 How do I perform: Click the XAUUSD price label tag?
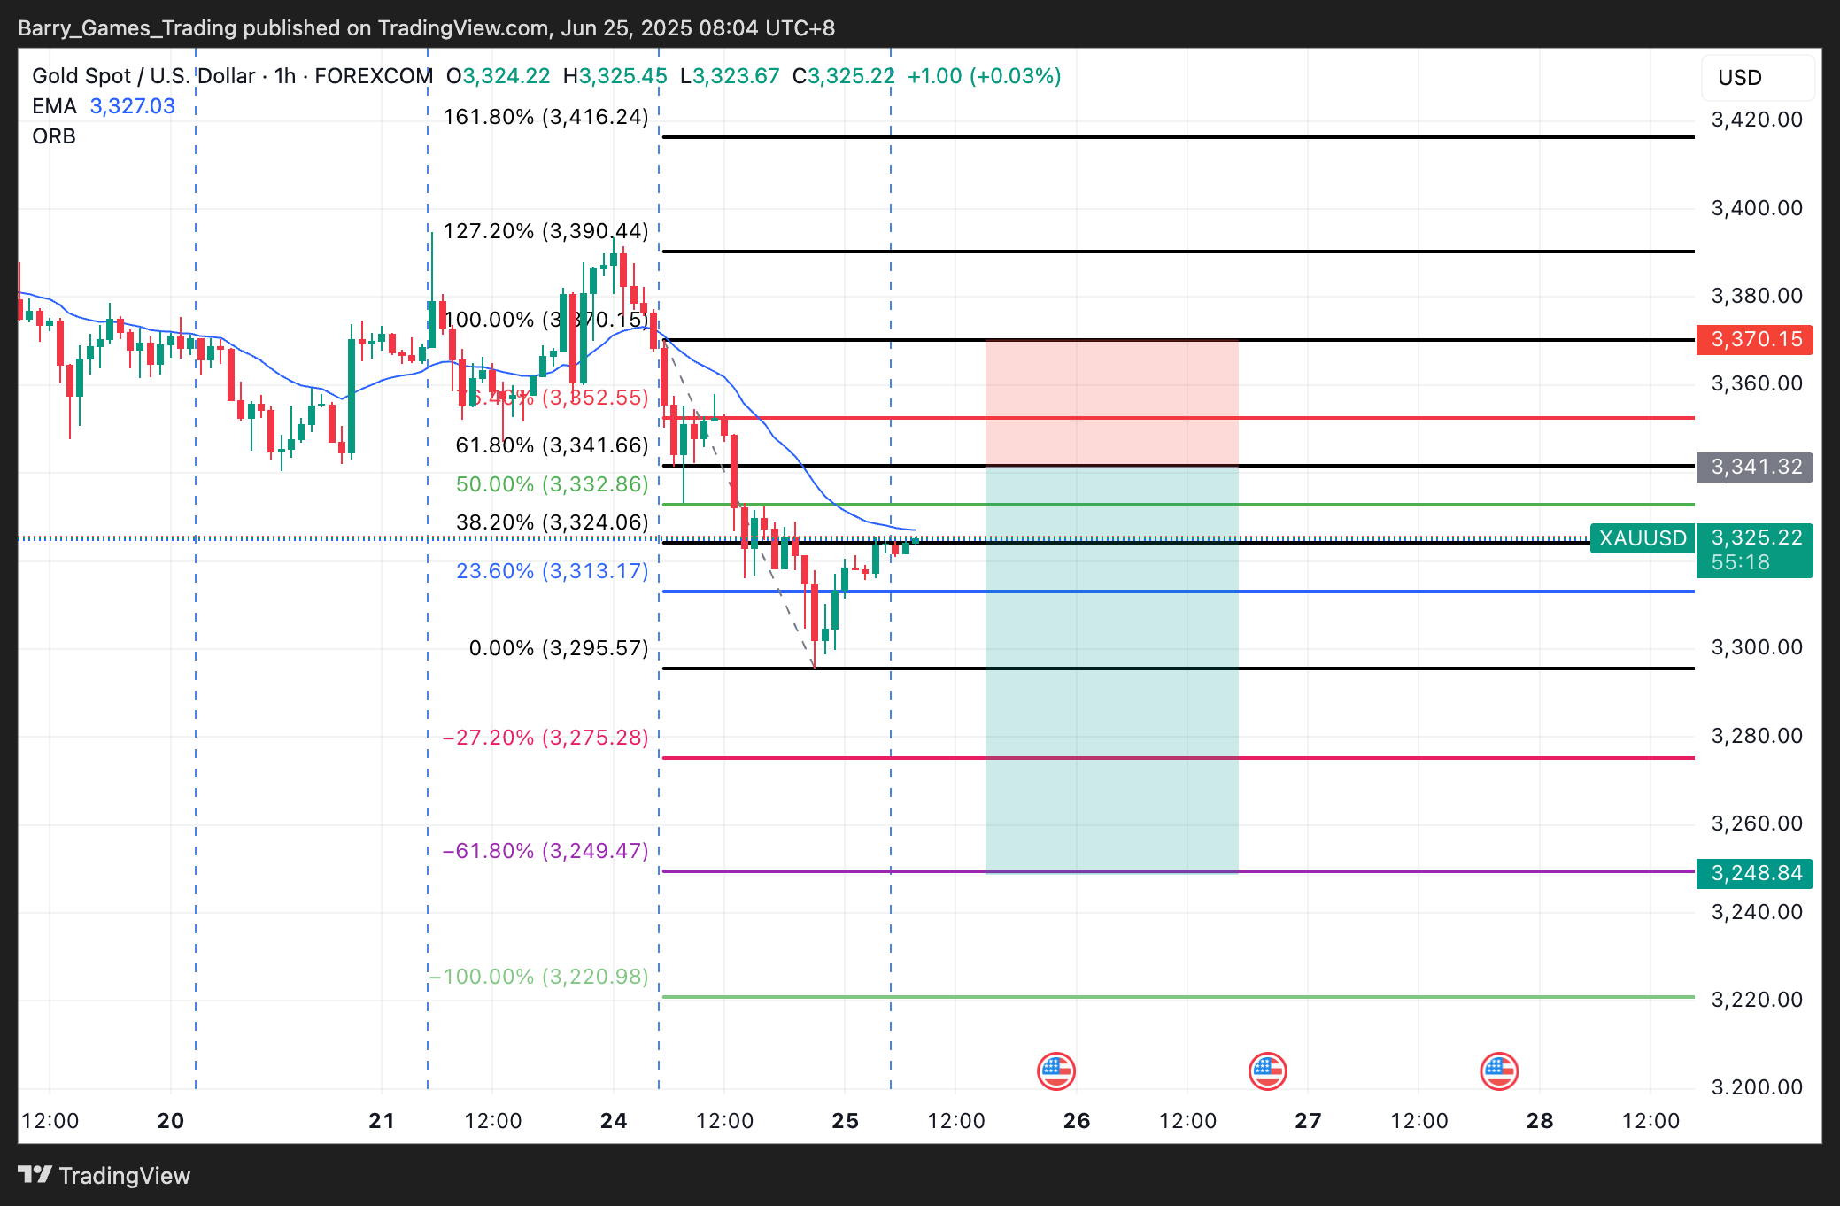click(x=1643, y=538)
